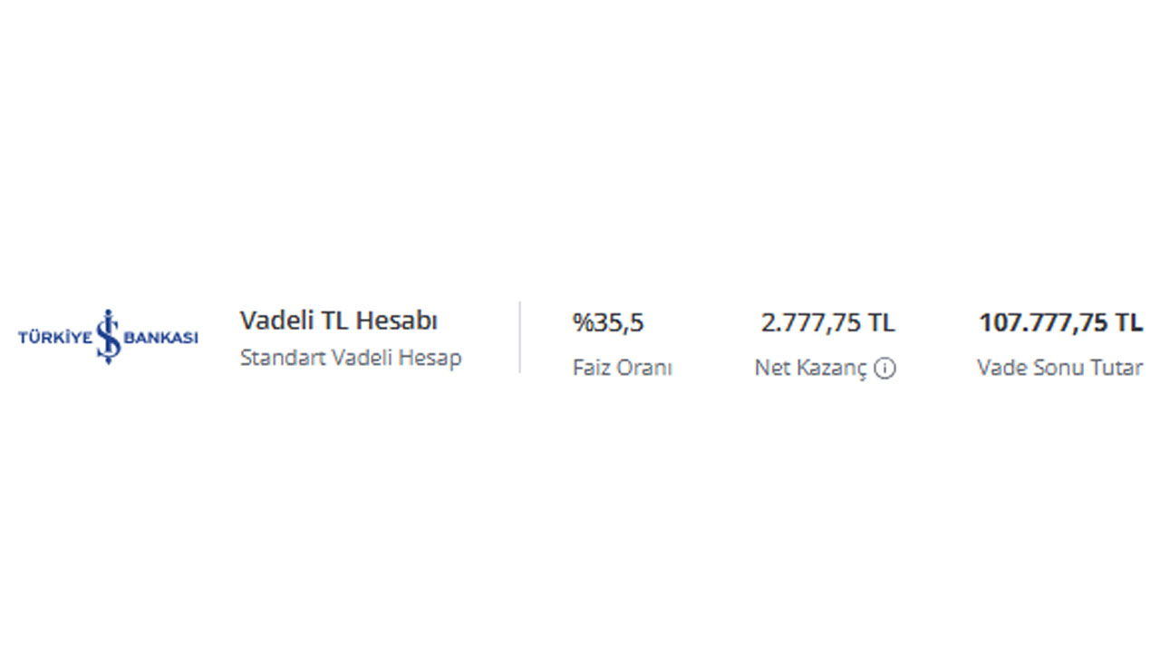Viewport: 1160px width, 652px height.
Task: Click the TL unit after 107.777,75
Action: tap(1129, 322)
